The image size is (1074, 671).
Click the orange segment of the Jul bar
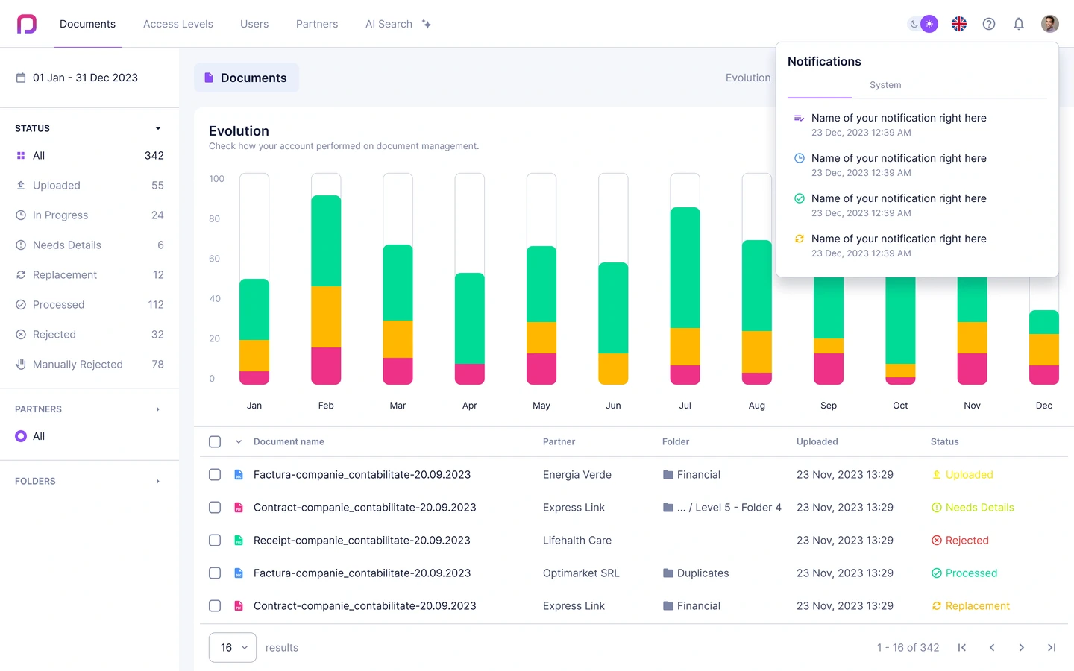(x=685, y=347)
